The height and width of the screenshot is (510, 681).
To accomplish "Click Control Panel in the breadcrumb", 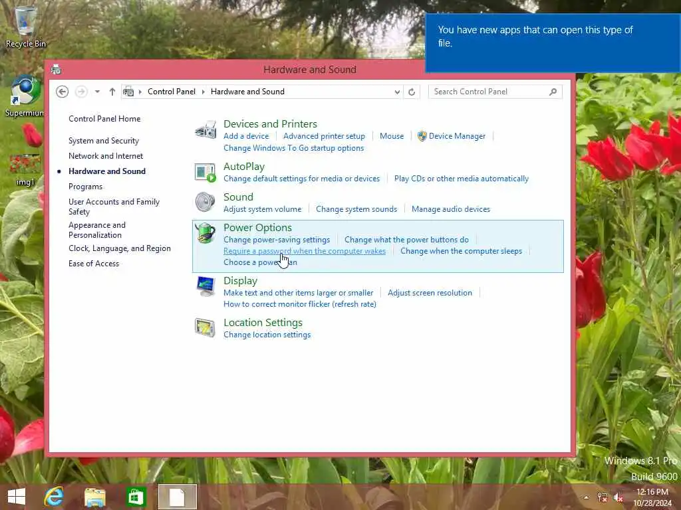I will click(172, 92).
